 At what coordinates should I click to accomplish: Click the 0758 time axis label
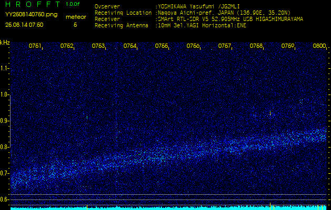point(256,46)
